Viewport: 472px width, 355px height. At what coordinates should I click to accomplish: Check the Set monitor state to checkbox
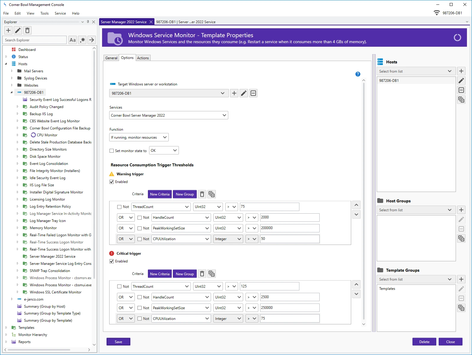click(x=112, y=151)
